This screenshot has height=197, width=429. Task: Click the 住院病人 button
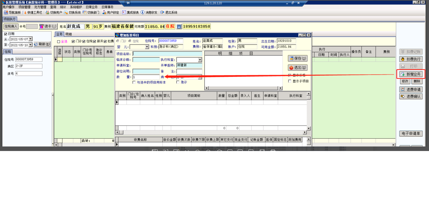(11, 26)
